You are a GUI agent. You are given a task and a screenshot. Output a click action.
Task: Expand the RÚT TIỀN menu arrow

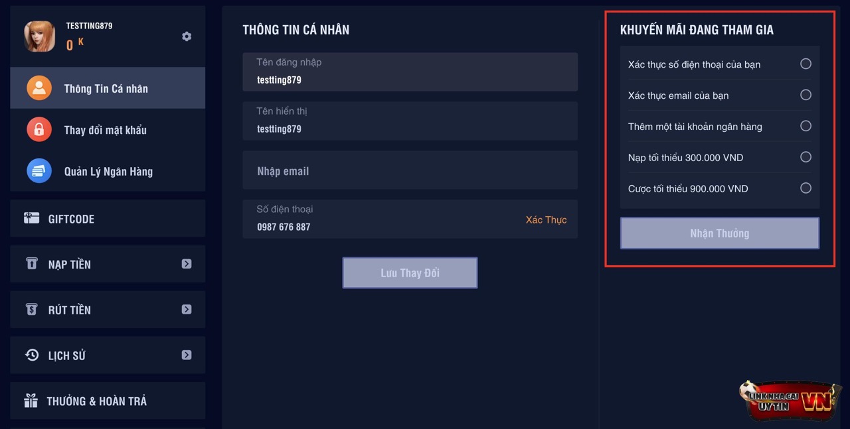[187, 309]
